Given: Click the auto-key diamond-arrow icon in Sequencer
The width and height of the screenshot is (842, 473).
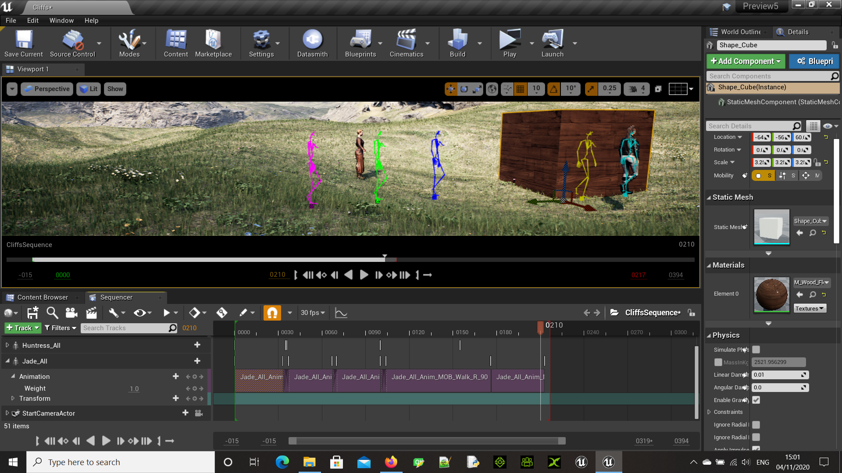Looking at the screenshot, I should 221,313.
